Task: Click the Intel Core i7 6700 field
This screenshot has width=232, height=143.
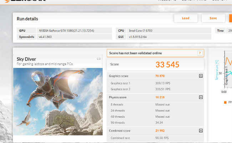Action: click(169, 30)
